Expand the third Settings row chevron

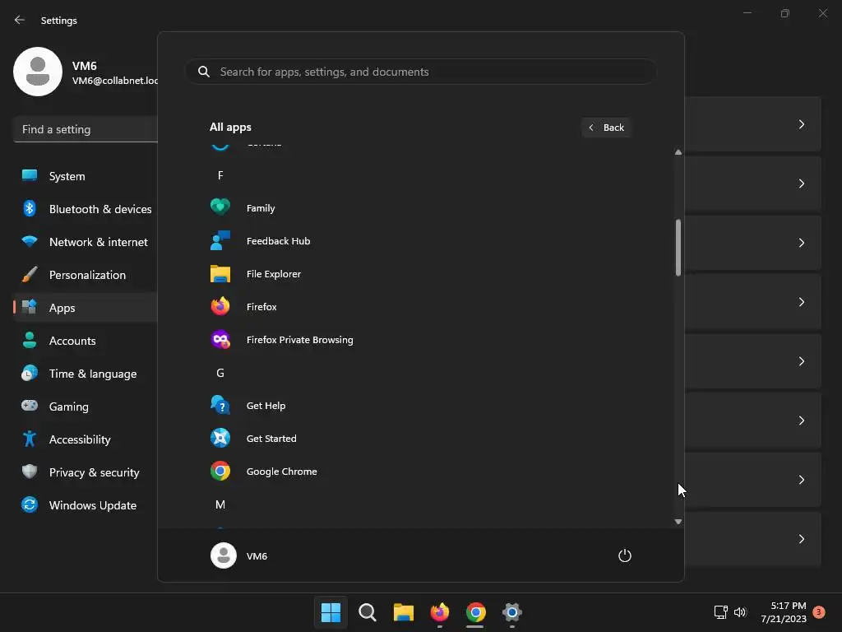801,243
